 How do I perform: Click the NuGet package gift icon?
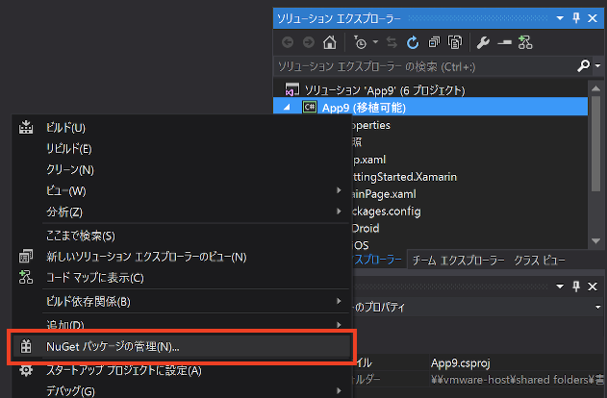click(26, 346)
